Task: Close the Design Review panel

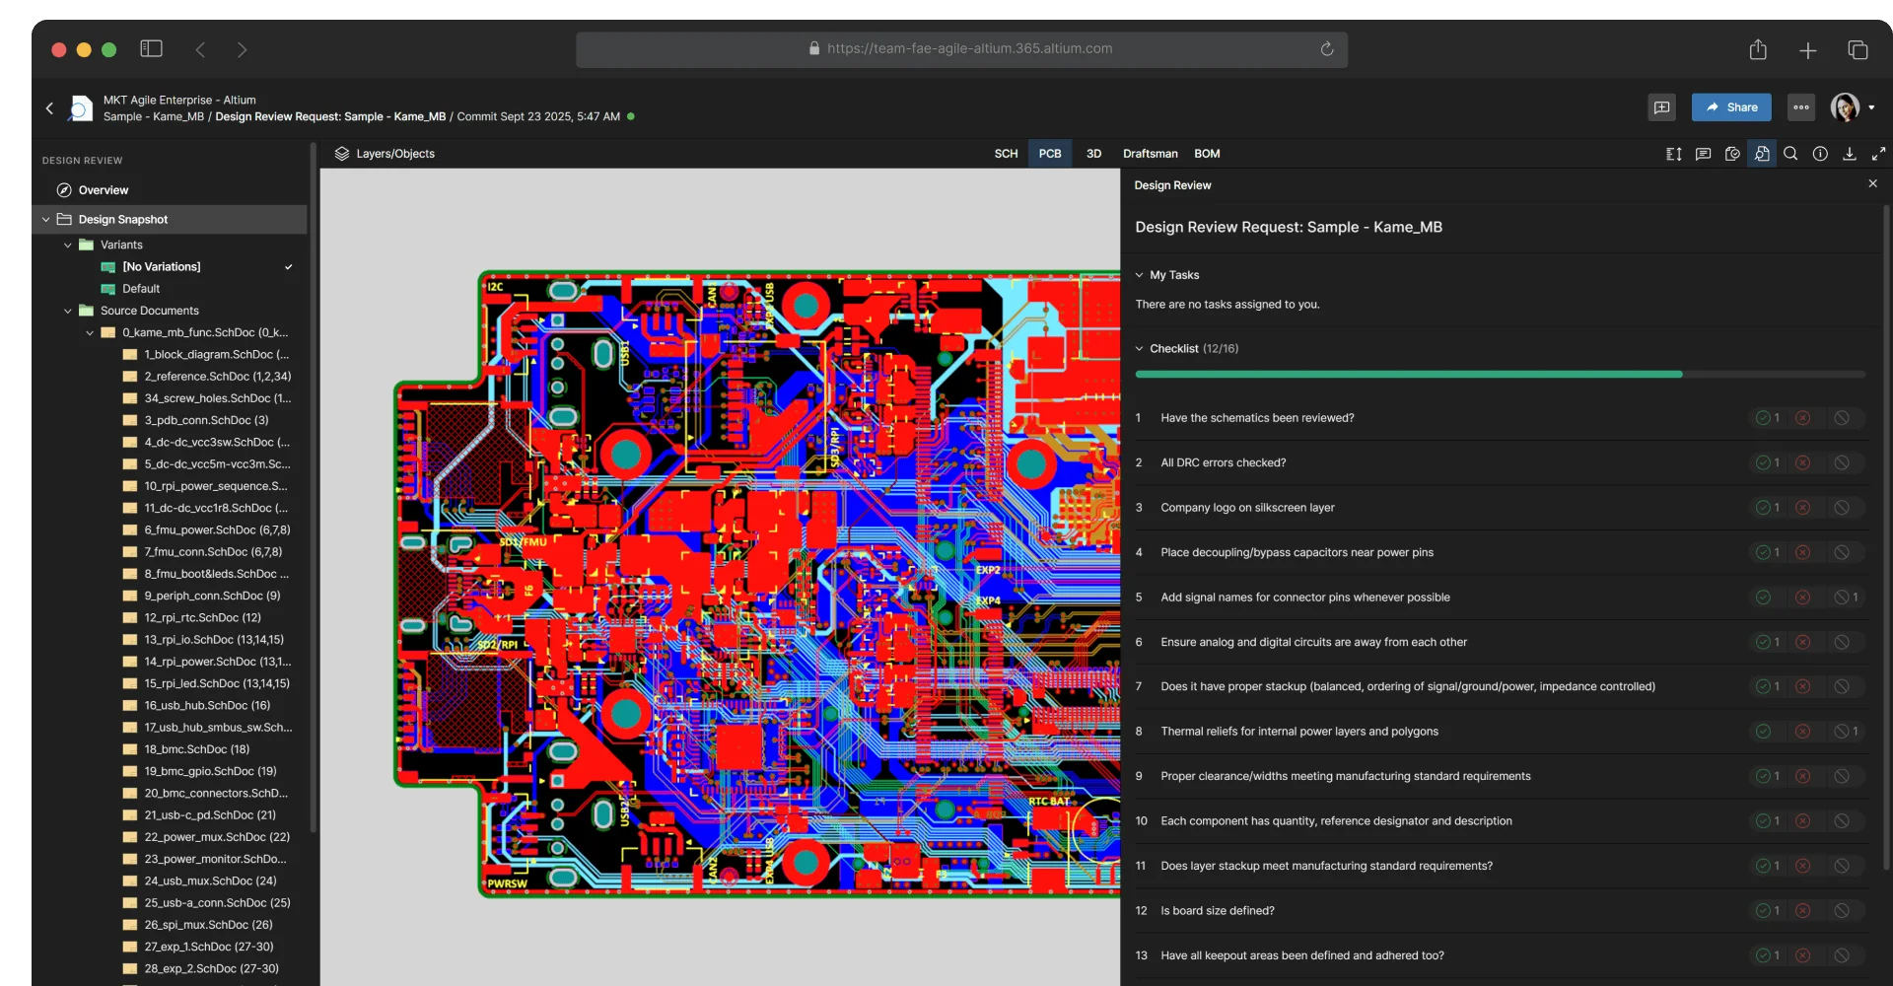Action: pos(1872,184)
